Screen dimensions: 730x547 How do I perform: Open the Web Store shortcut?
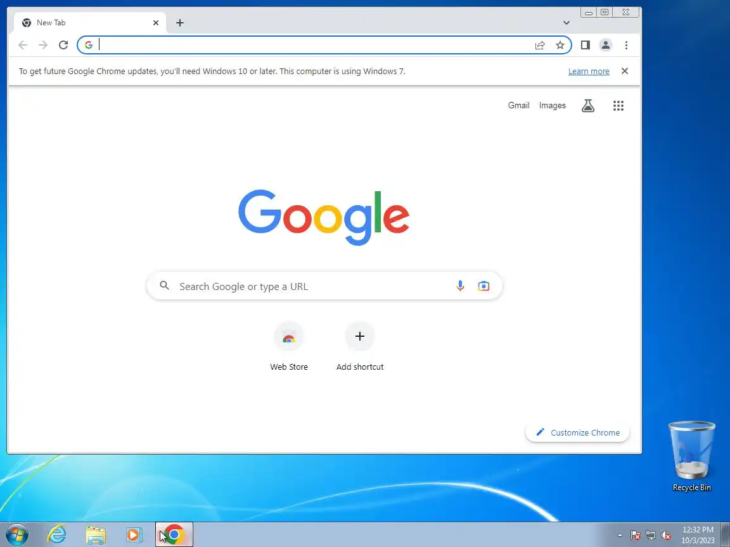click(x=289, y=346)
